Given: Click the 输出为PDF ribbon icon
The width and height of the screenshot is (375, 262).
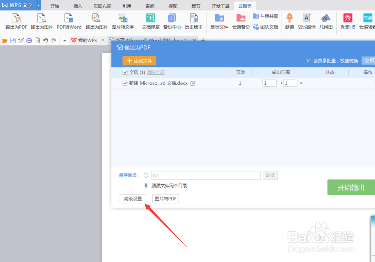Looking at the screenshot, I should [x=16, y=21].
